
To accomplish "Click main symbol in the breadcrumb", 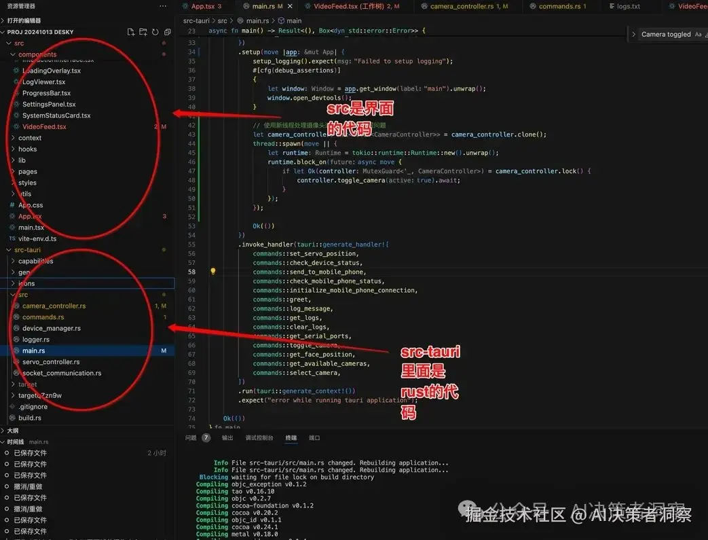I will (x=294, y=21).
